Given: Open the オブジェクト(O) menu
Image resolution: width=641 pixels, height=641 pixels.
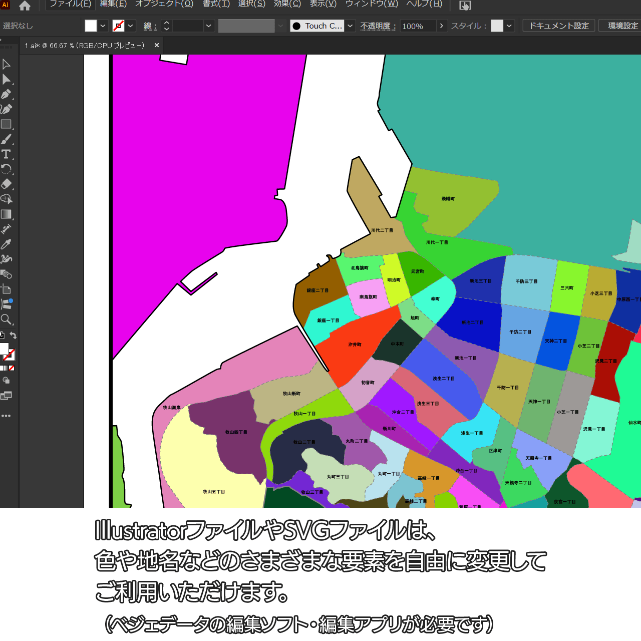Looking at the screenshot, I should (164, 4).
